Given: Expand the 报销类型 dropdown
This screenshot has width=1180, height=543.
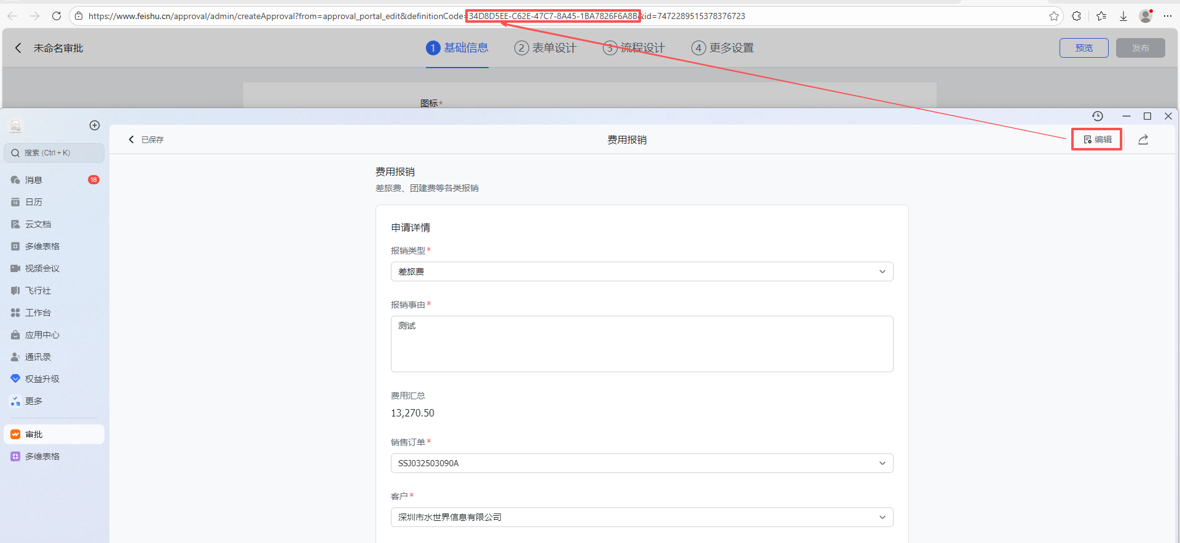Looking at the screenshot, I should (x=642, y=271).
